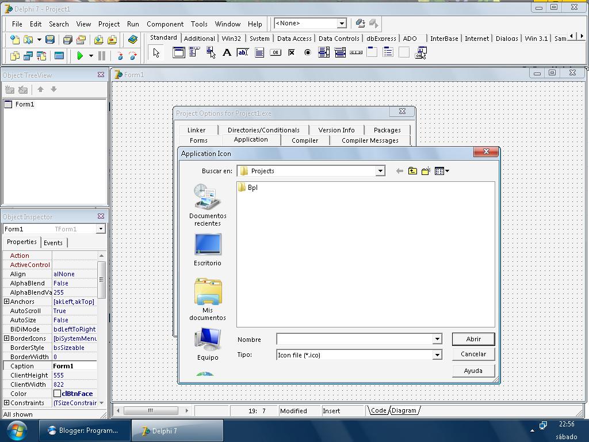Click the Trace Into debug icon
Viewport: 589px width, 442px height.
coord(120,56)
